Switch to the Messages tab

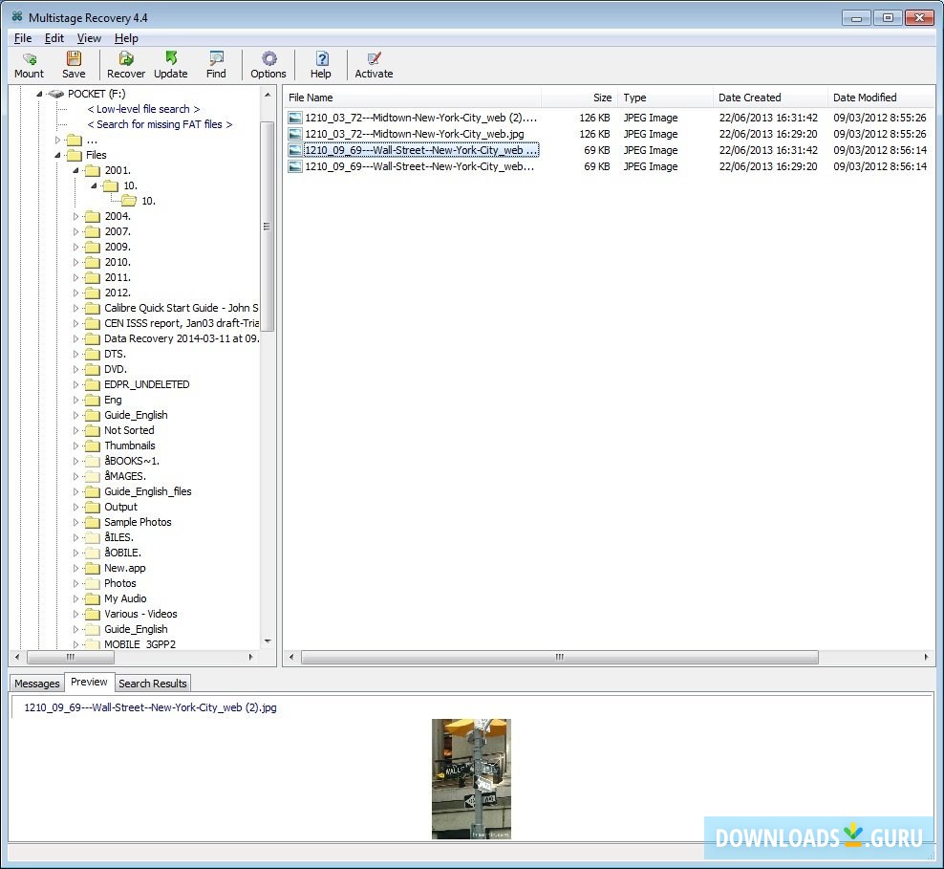(37, 684)
